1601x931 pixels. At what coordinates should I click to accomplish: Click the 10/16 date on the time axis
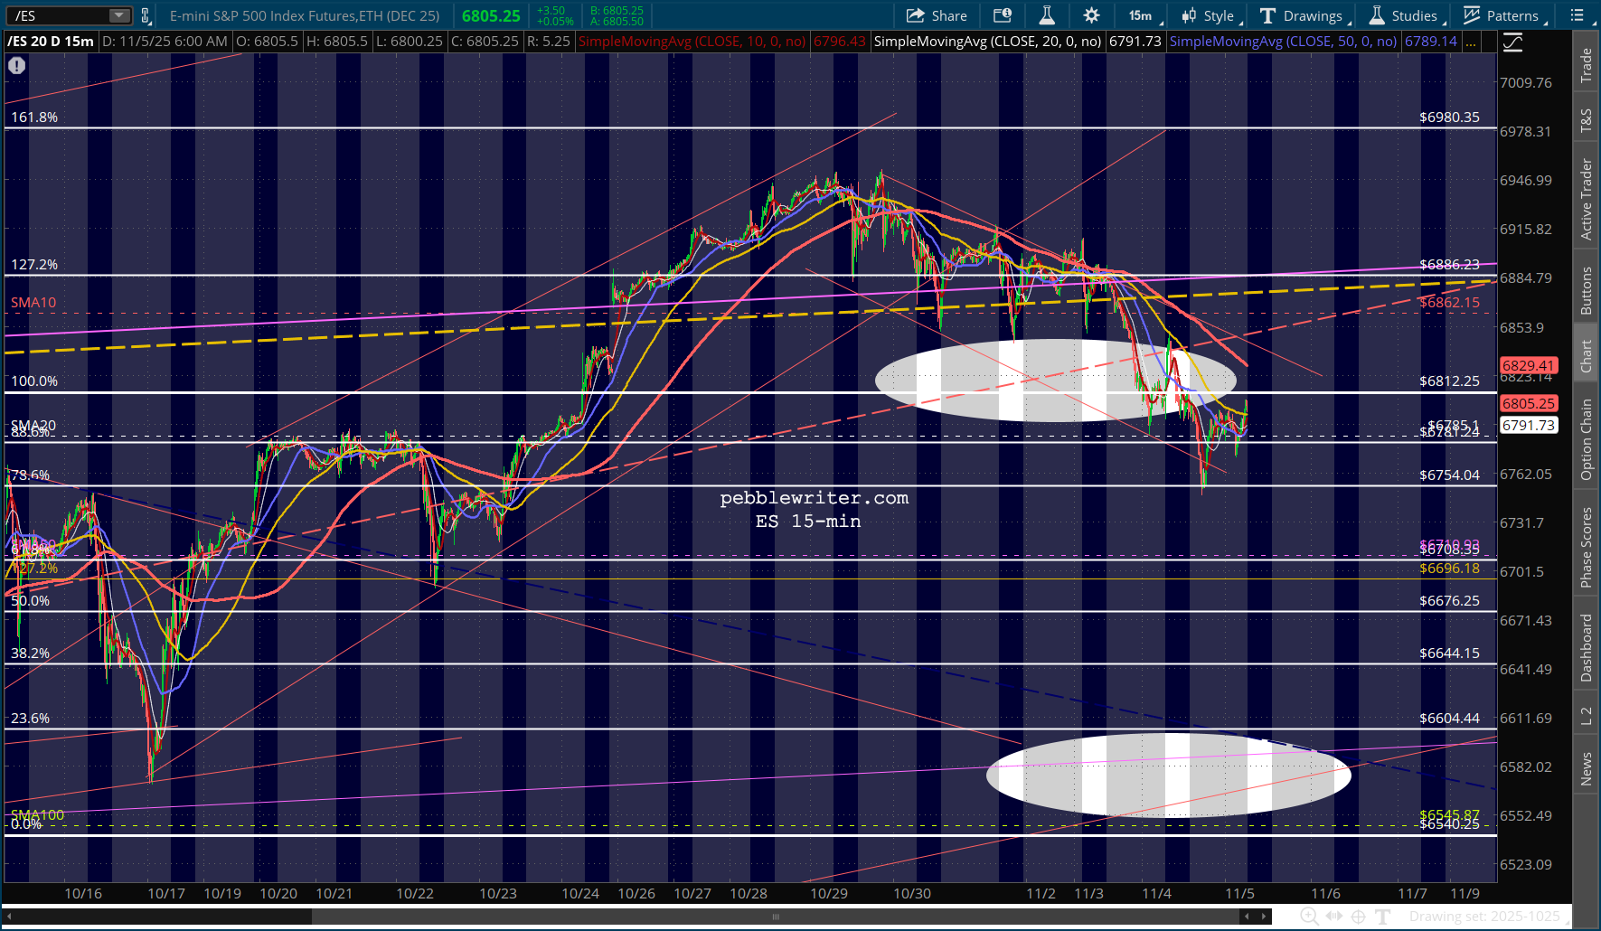pos(83,893)
